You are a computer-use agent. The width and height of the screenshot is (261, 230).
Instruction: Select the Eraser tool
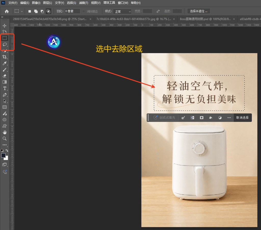(5, 76)
